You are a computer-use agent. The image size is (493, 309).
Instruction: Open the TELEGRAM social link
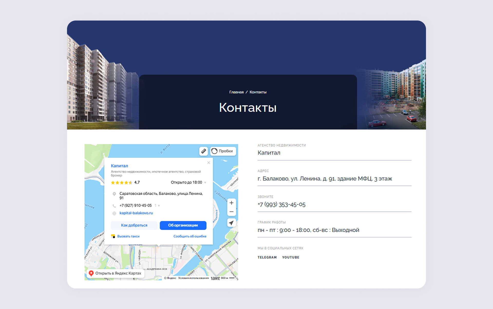coord(267,257)
